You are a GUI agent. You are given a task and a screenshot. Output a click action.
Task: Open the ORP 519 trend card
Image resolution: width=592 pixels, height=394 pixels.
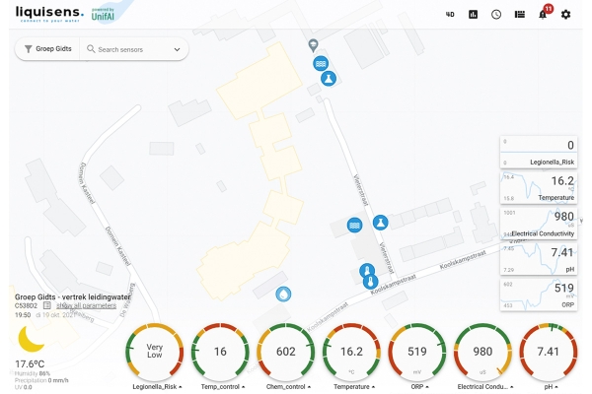tap(539, 295)
